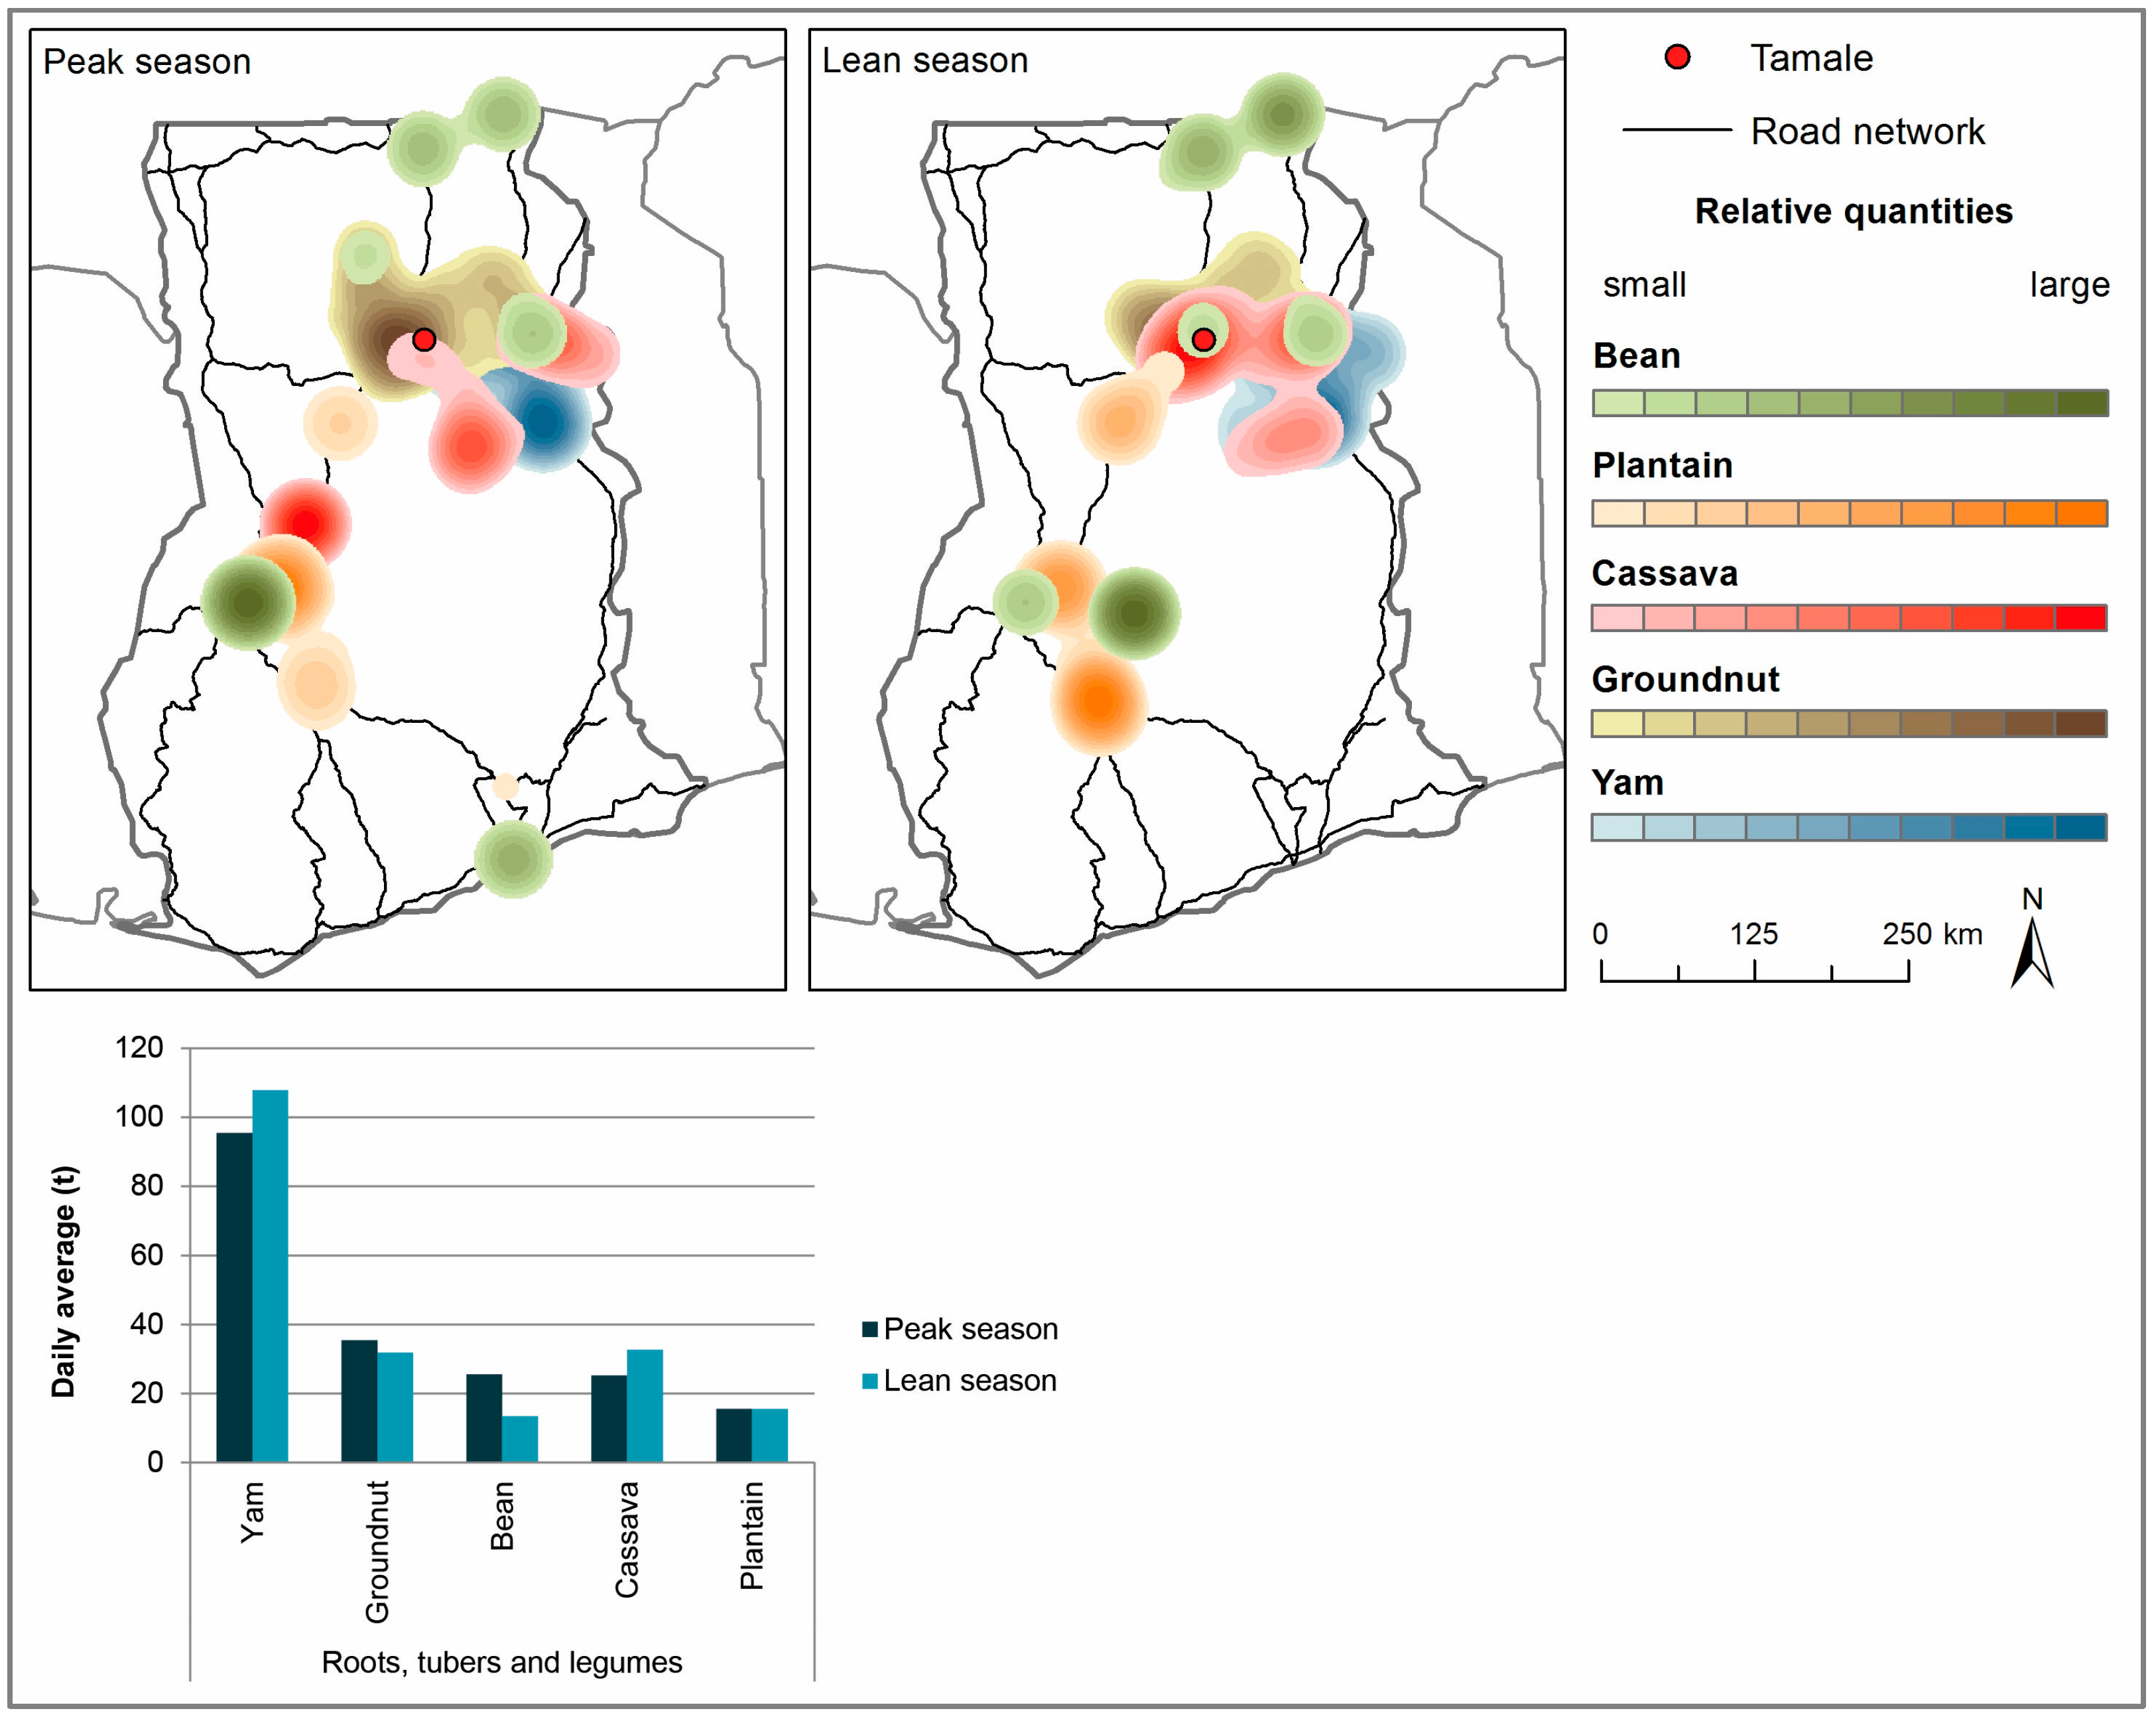This screenshot has width=2156, height=1715.
Task: Click the lightest Plantain color swatch
Action: click(x=1618, y=513)
